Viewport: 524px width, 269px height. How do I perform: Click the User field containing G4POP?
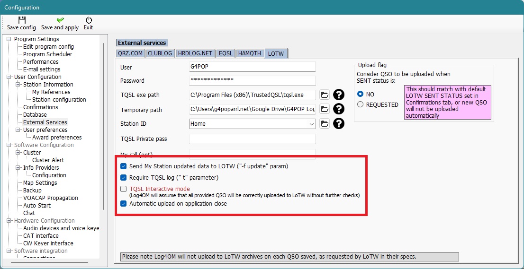(x=253, y=67)
